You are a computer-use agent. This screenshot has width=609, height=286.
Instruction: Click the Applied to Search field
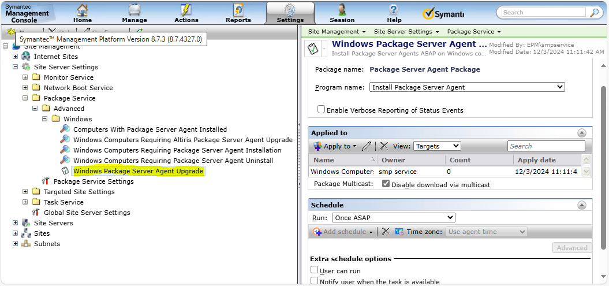point(546,146)
